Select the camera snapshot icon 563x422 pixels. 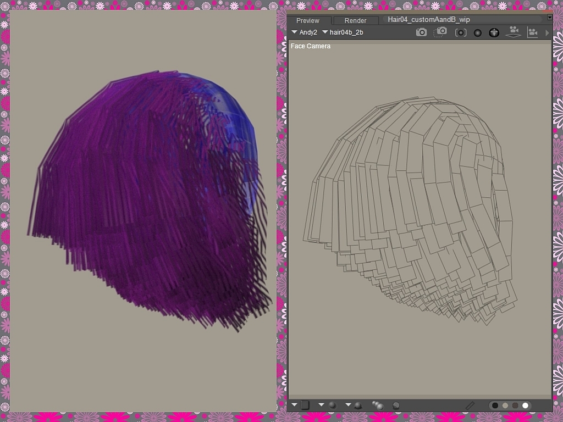pyautogui.click(x=421, y=32)
